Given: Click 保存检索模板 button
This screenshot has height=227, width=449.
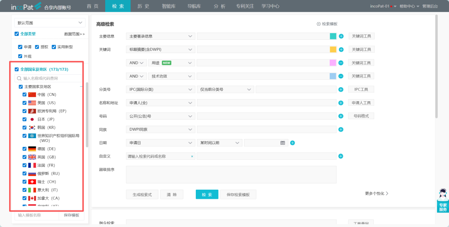Looking at the screenshot, I should point(238,194).
